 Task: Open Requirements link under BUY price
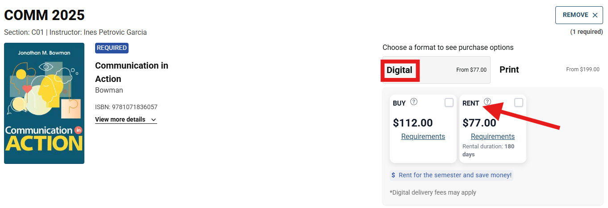pyautogui.click(x=423, y=136)
